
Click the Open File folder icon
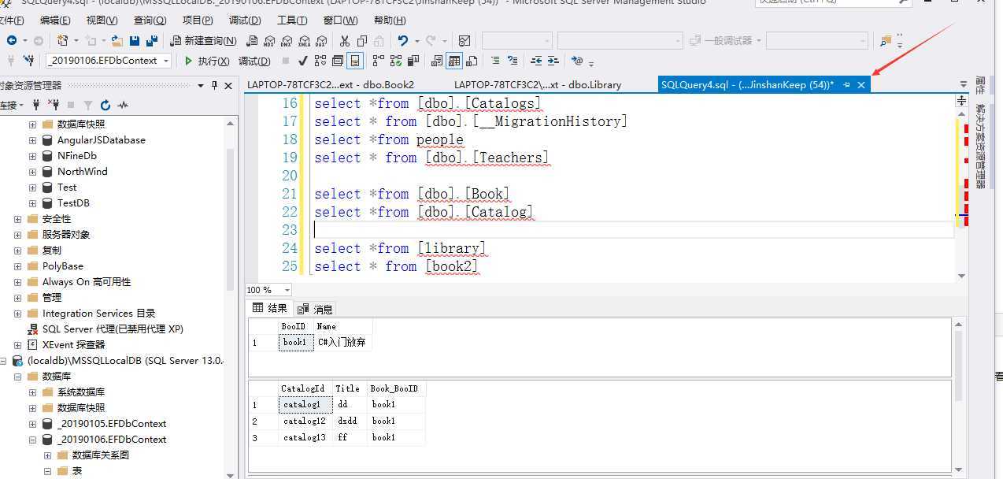(x=117, y=40)
